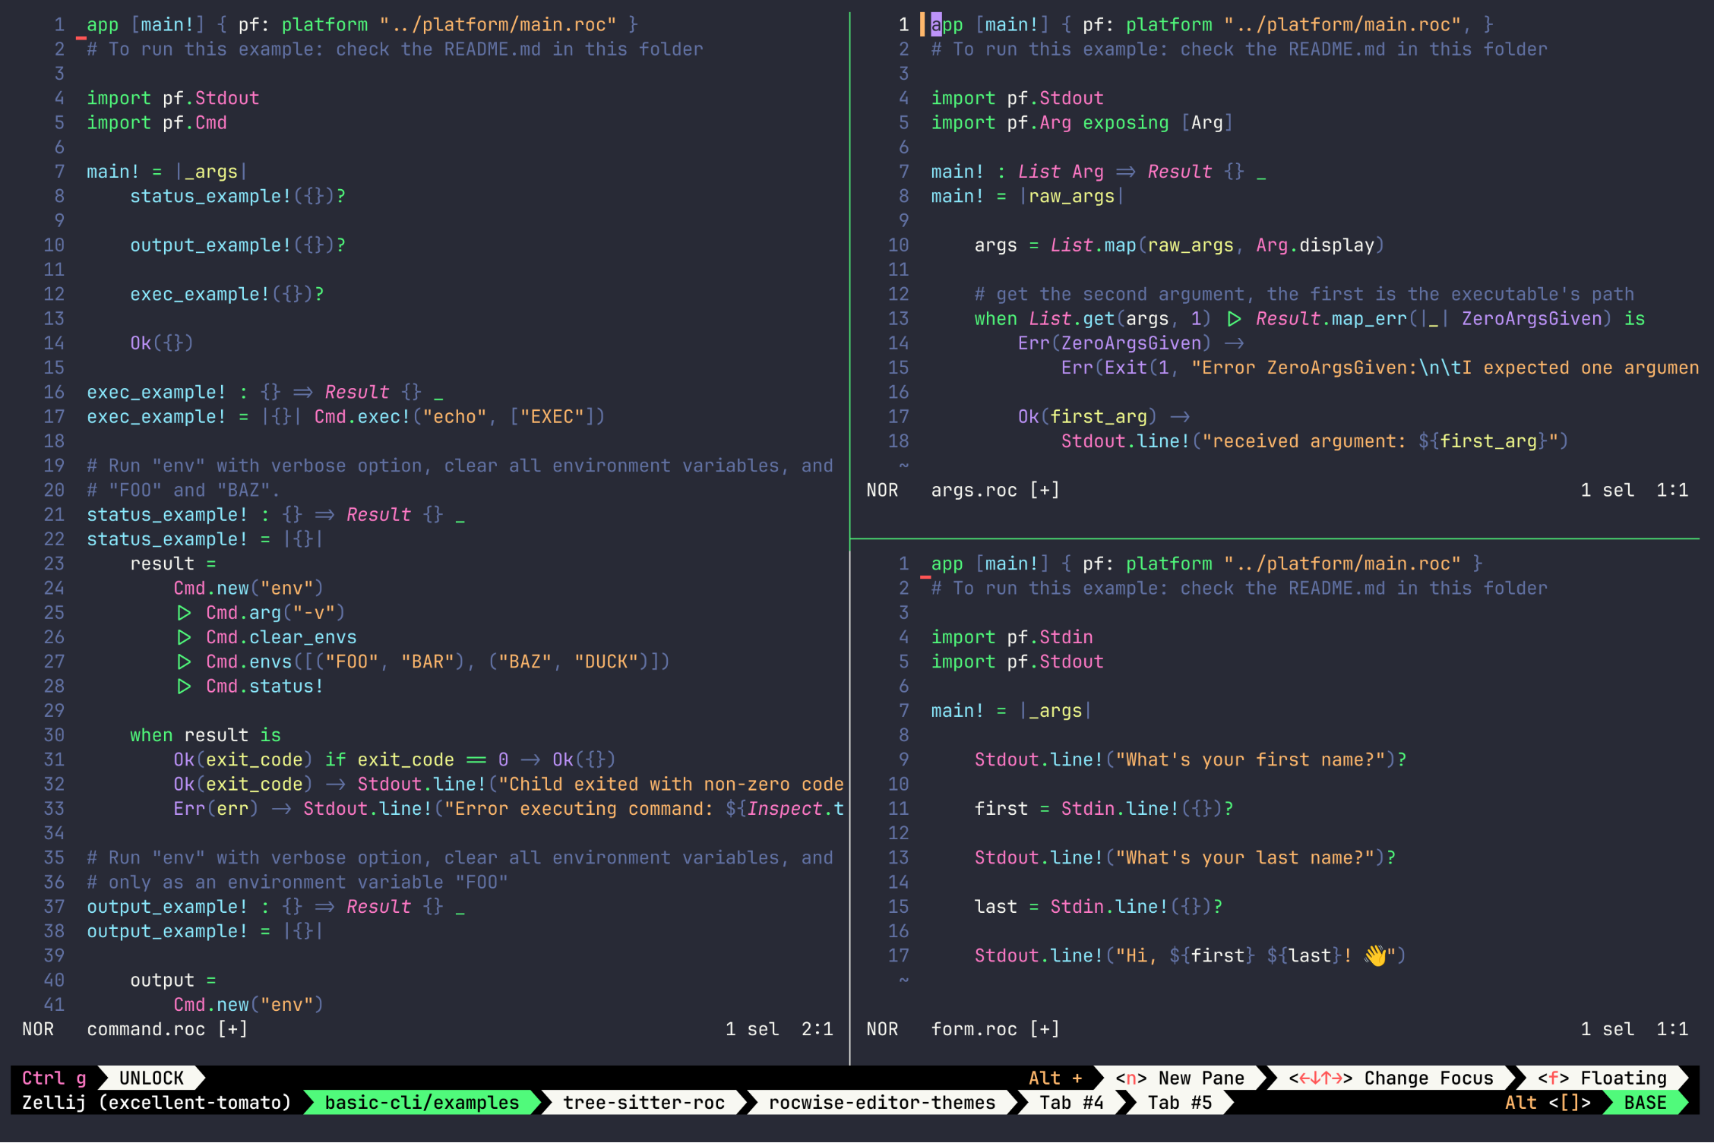
Task: Click 'Stdout.line!("received argument:' in args.roc
Action: click(x=1234, y=441)
